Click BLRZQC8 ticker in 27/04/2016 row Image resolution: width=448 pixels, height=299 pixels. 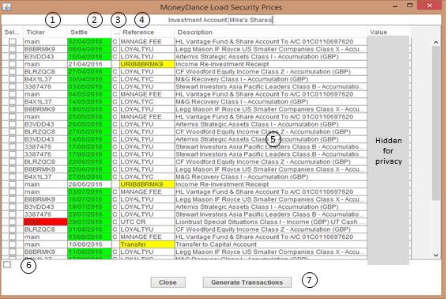[45, 71]
